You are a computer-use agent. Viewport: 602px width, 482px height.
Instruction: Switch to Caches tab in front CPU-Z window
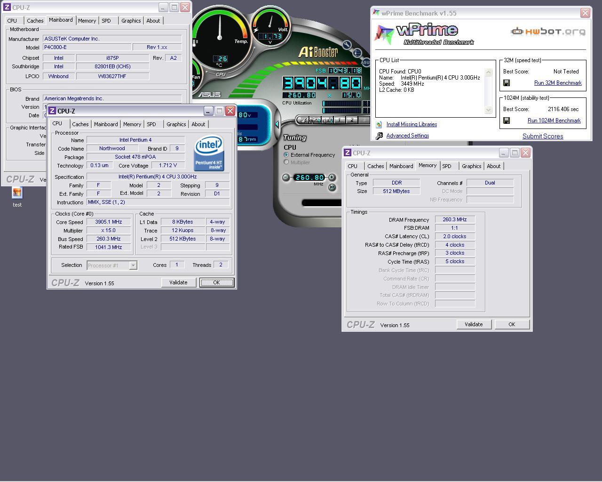(x=80, y=124)
